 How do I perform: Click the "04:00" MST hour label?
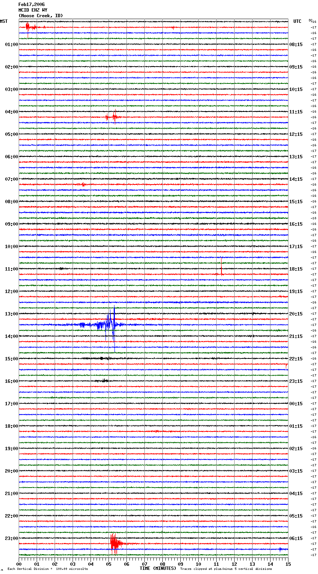point(12,112)
